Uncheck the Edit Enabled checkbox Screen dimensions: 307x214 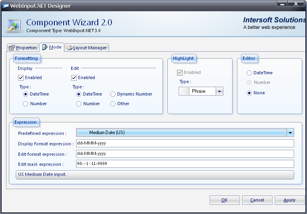(74, 78)
